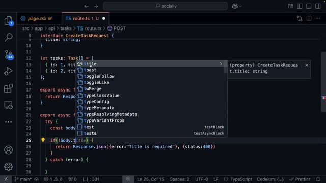Toggle the primary side bar

point(300,6)
